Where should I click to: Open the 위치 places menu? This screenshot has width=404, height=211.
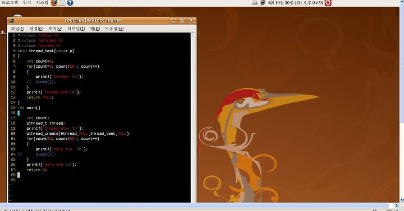click(27, 3)
